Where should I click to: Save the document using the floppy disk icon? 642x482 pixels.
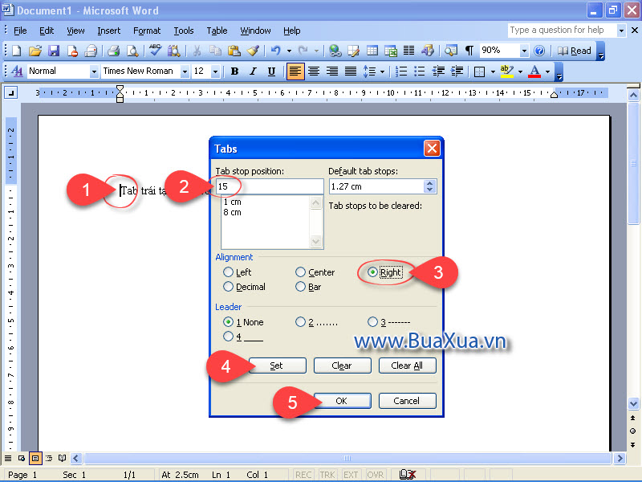coord(54,51)
